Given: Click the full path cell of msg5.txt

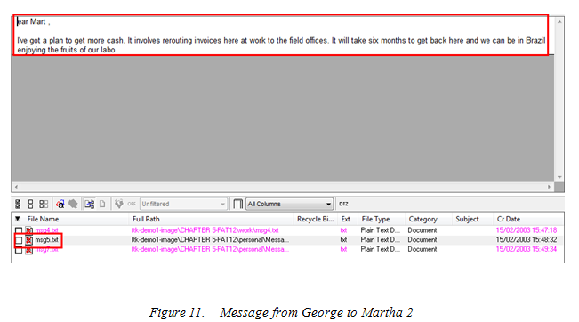Looking at the screenshot, I should click(x=210, y=240).
